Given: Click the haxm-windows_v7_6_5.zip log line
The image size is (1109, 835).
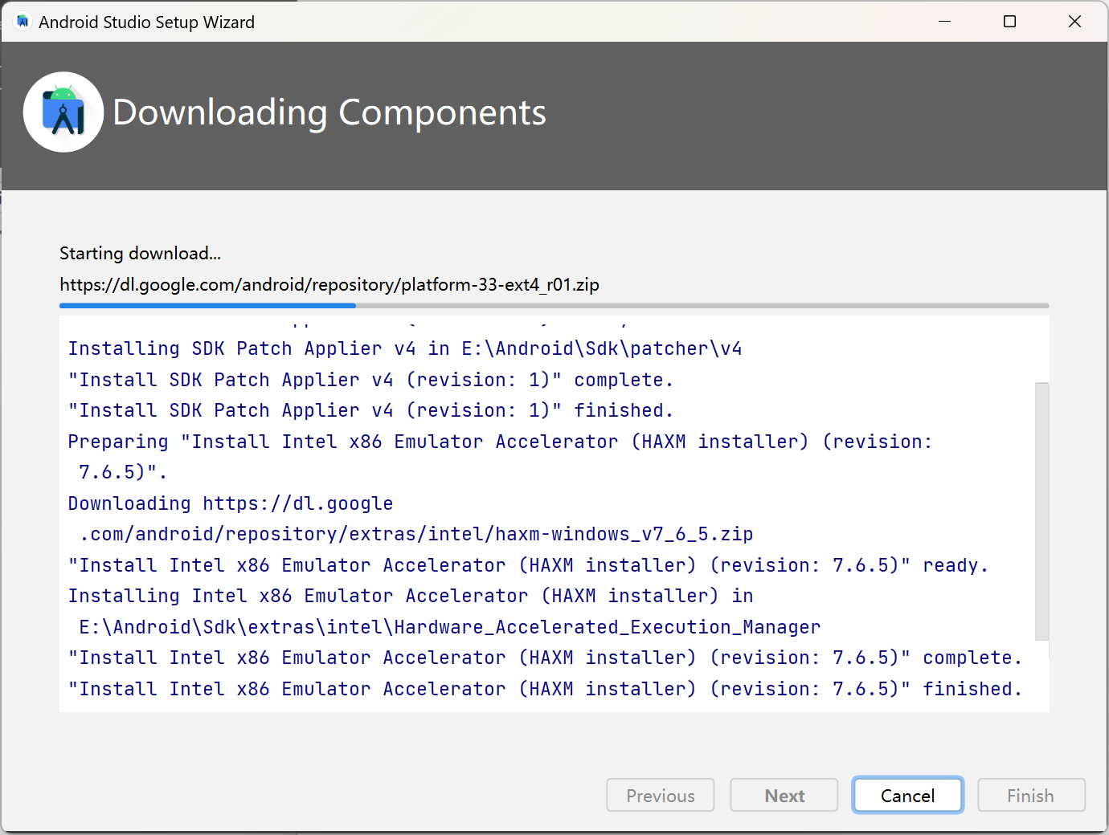Looking at the screenshot, I should [x=416, y=534].
